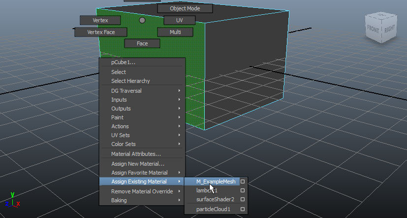Image resolution: width=407 pixels, height=218 pixels.
Task: Switch to Vertex selection mode
Action: pyautogui.click(x=100, y=20)
